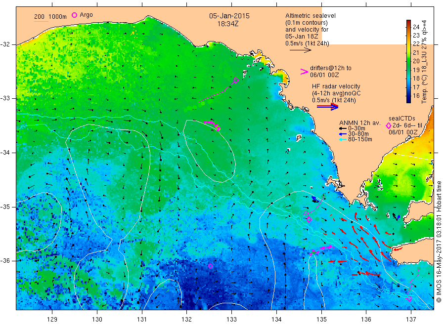
Task: Click the sealCTDs diamond legend icon
Action: click(x=389, y=125)
